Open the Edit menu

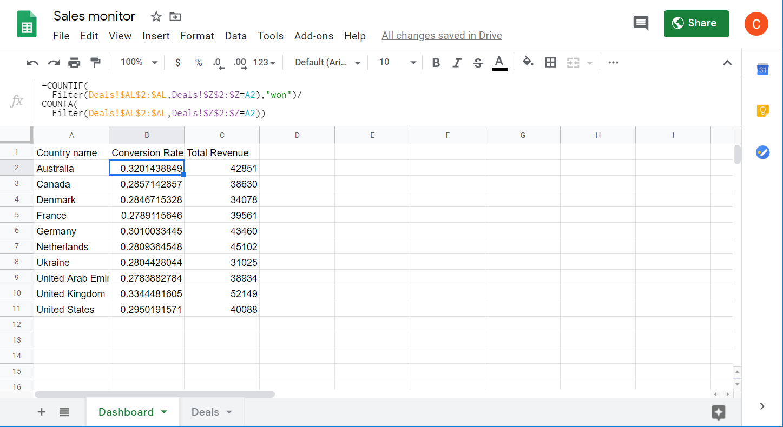[x=89, y=36]
